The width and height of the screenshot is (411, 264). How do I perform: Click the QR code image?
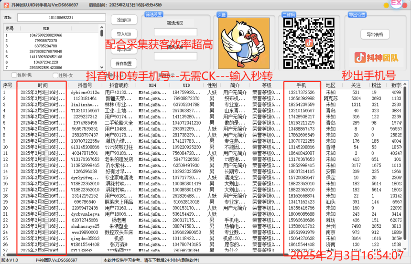pyautogui.click(x=309, y=43)
